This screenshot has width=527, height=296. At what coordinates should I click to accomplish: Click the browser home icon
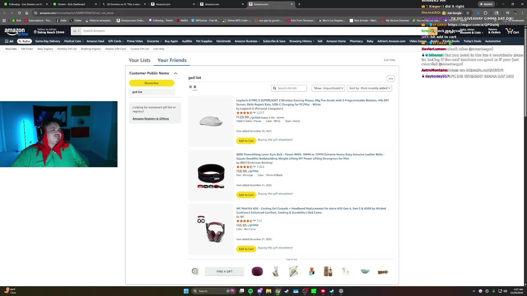27,13
